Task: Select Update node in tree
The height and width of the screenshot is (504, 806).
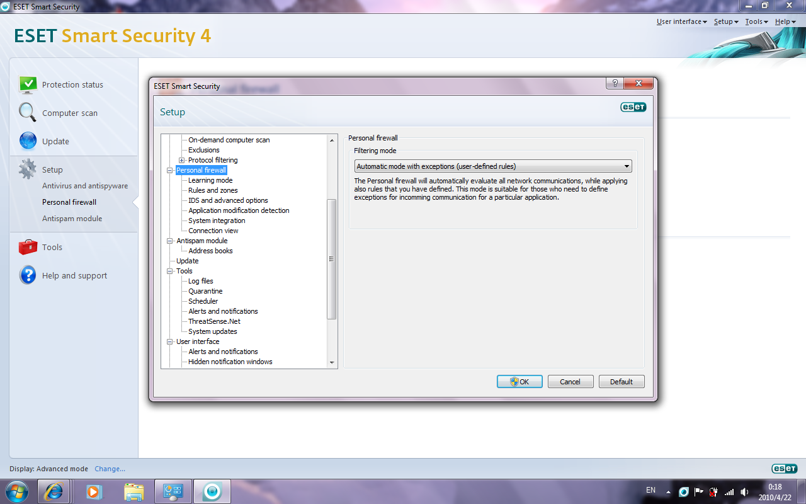Action: tap(187, 261)
